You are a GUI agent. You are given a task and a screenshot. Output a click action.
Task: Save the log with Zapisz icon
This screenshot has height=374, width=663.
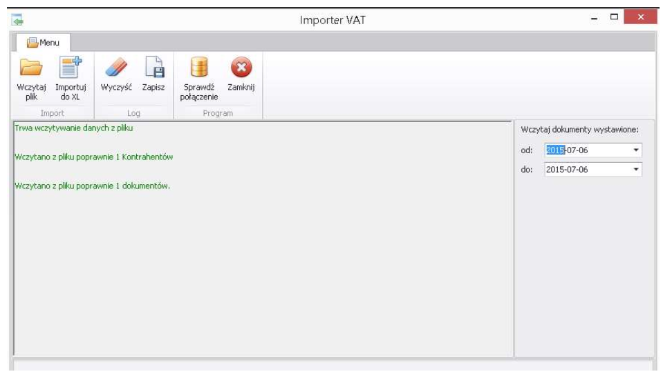point(154,68)
